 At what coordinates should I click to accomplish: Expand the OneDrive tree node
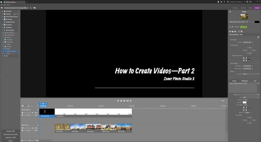pyautogui.click(x=2, y=27)
